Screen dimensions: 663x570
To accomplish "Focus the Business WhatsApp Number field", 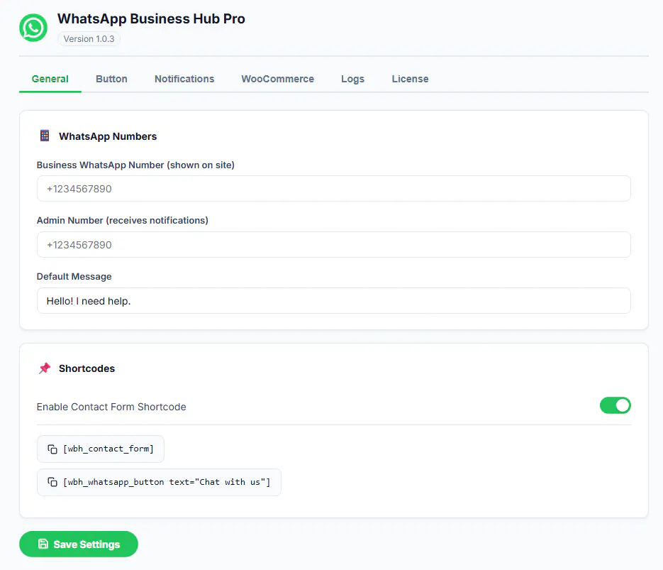I will coord(333,189).
